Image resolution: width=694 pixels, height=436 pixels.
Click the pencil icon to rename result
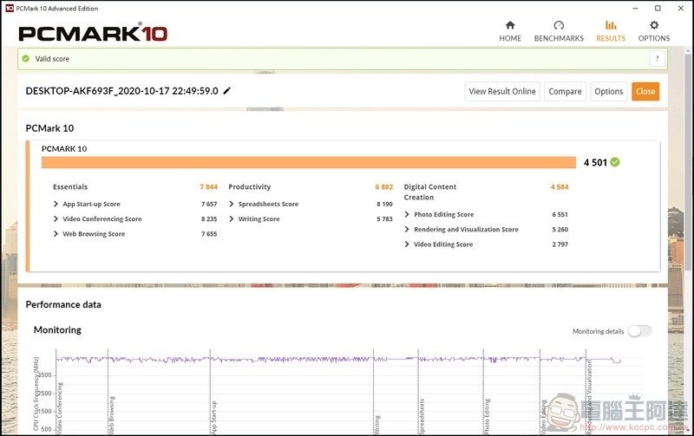coord(227,91)
